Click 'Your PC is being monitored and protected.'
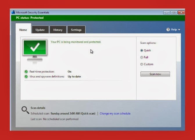Image resolution: width=195 pixels, height=140 pixels. click(76, 42)
